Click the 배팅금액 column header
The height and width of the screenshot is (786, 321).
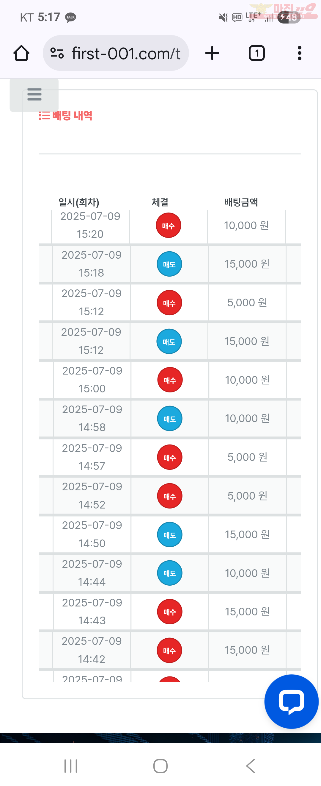(x=241, y=202)
